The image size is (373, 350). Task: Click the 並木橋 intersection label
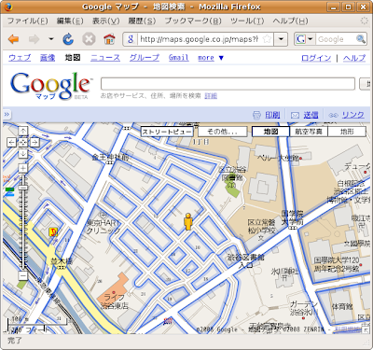(x=62, y=261)
